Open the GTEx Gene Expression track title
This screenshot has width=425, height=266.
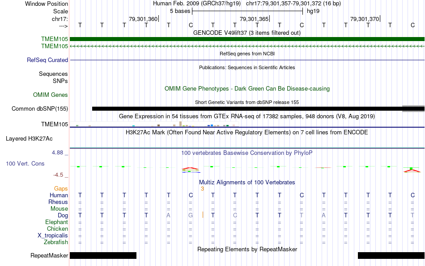click(247, 116)
